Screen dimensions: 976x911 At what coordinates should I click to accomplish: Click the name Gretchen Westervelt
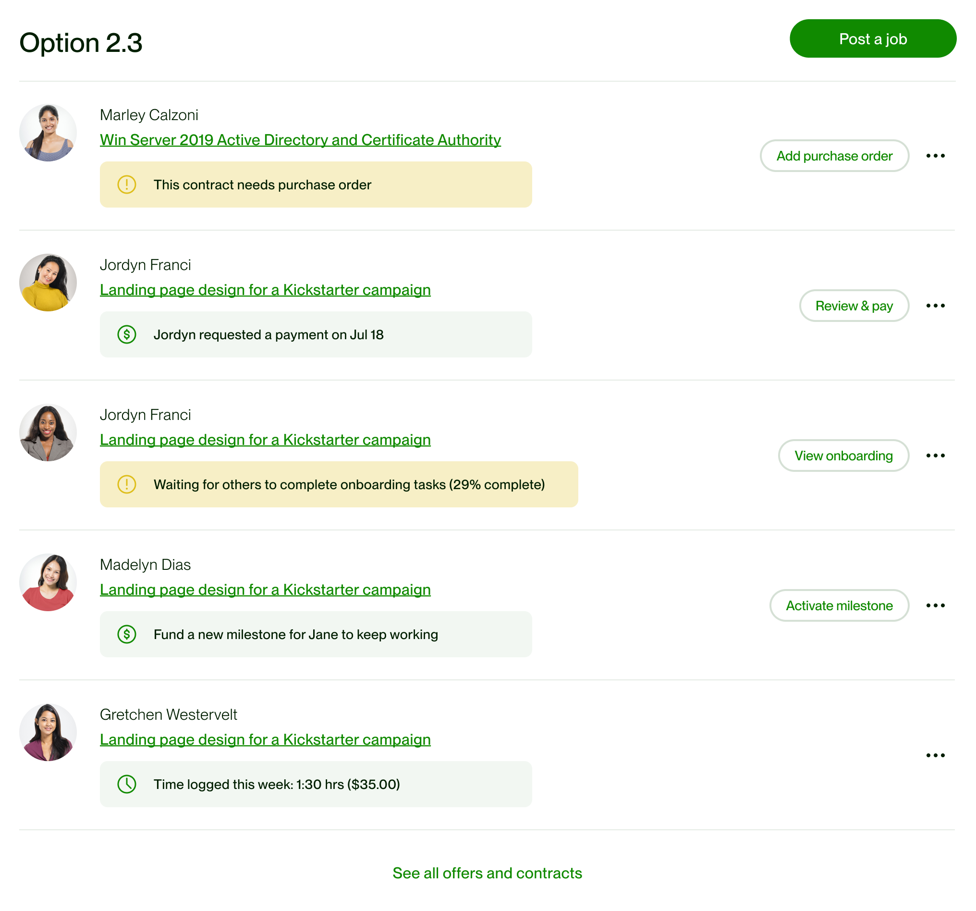click(168, 714)
